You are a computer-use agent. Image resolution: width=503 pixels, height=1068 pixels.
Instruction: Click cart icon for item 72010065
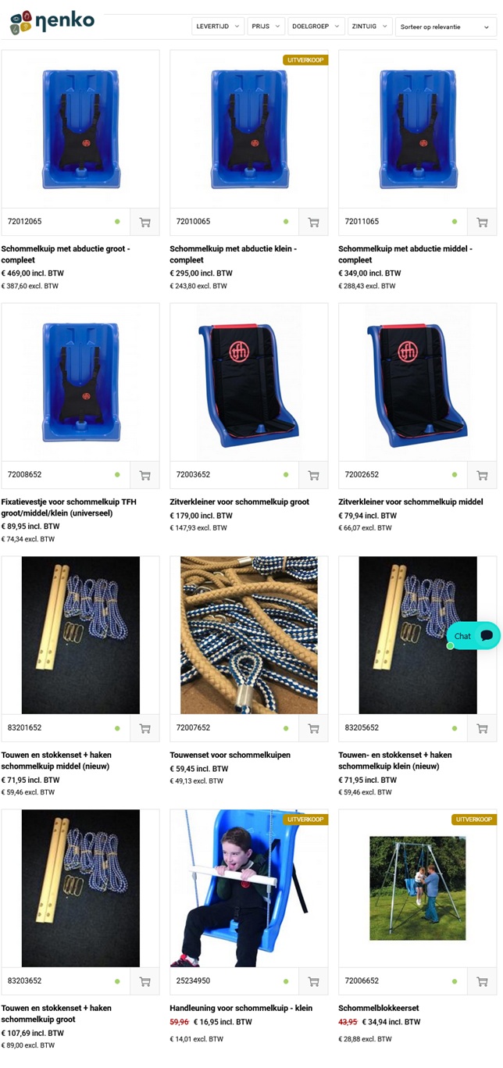tap(313, 222)
